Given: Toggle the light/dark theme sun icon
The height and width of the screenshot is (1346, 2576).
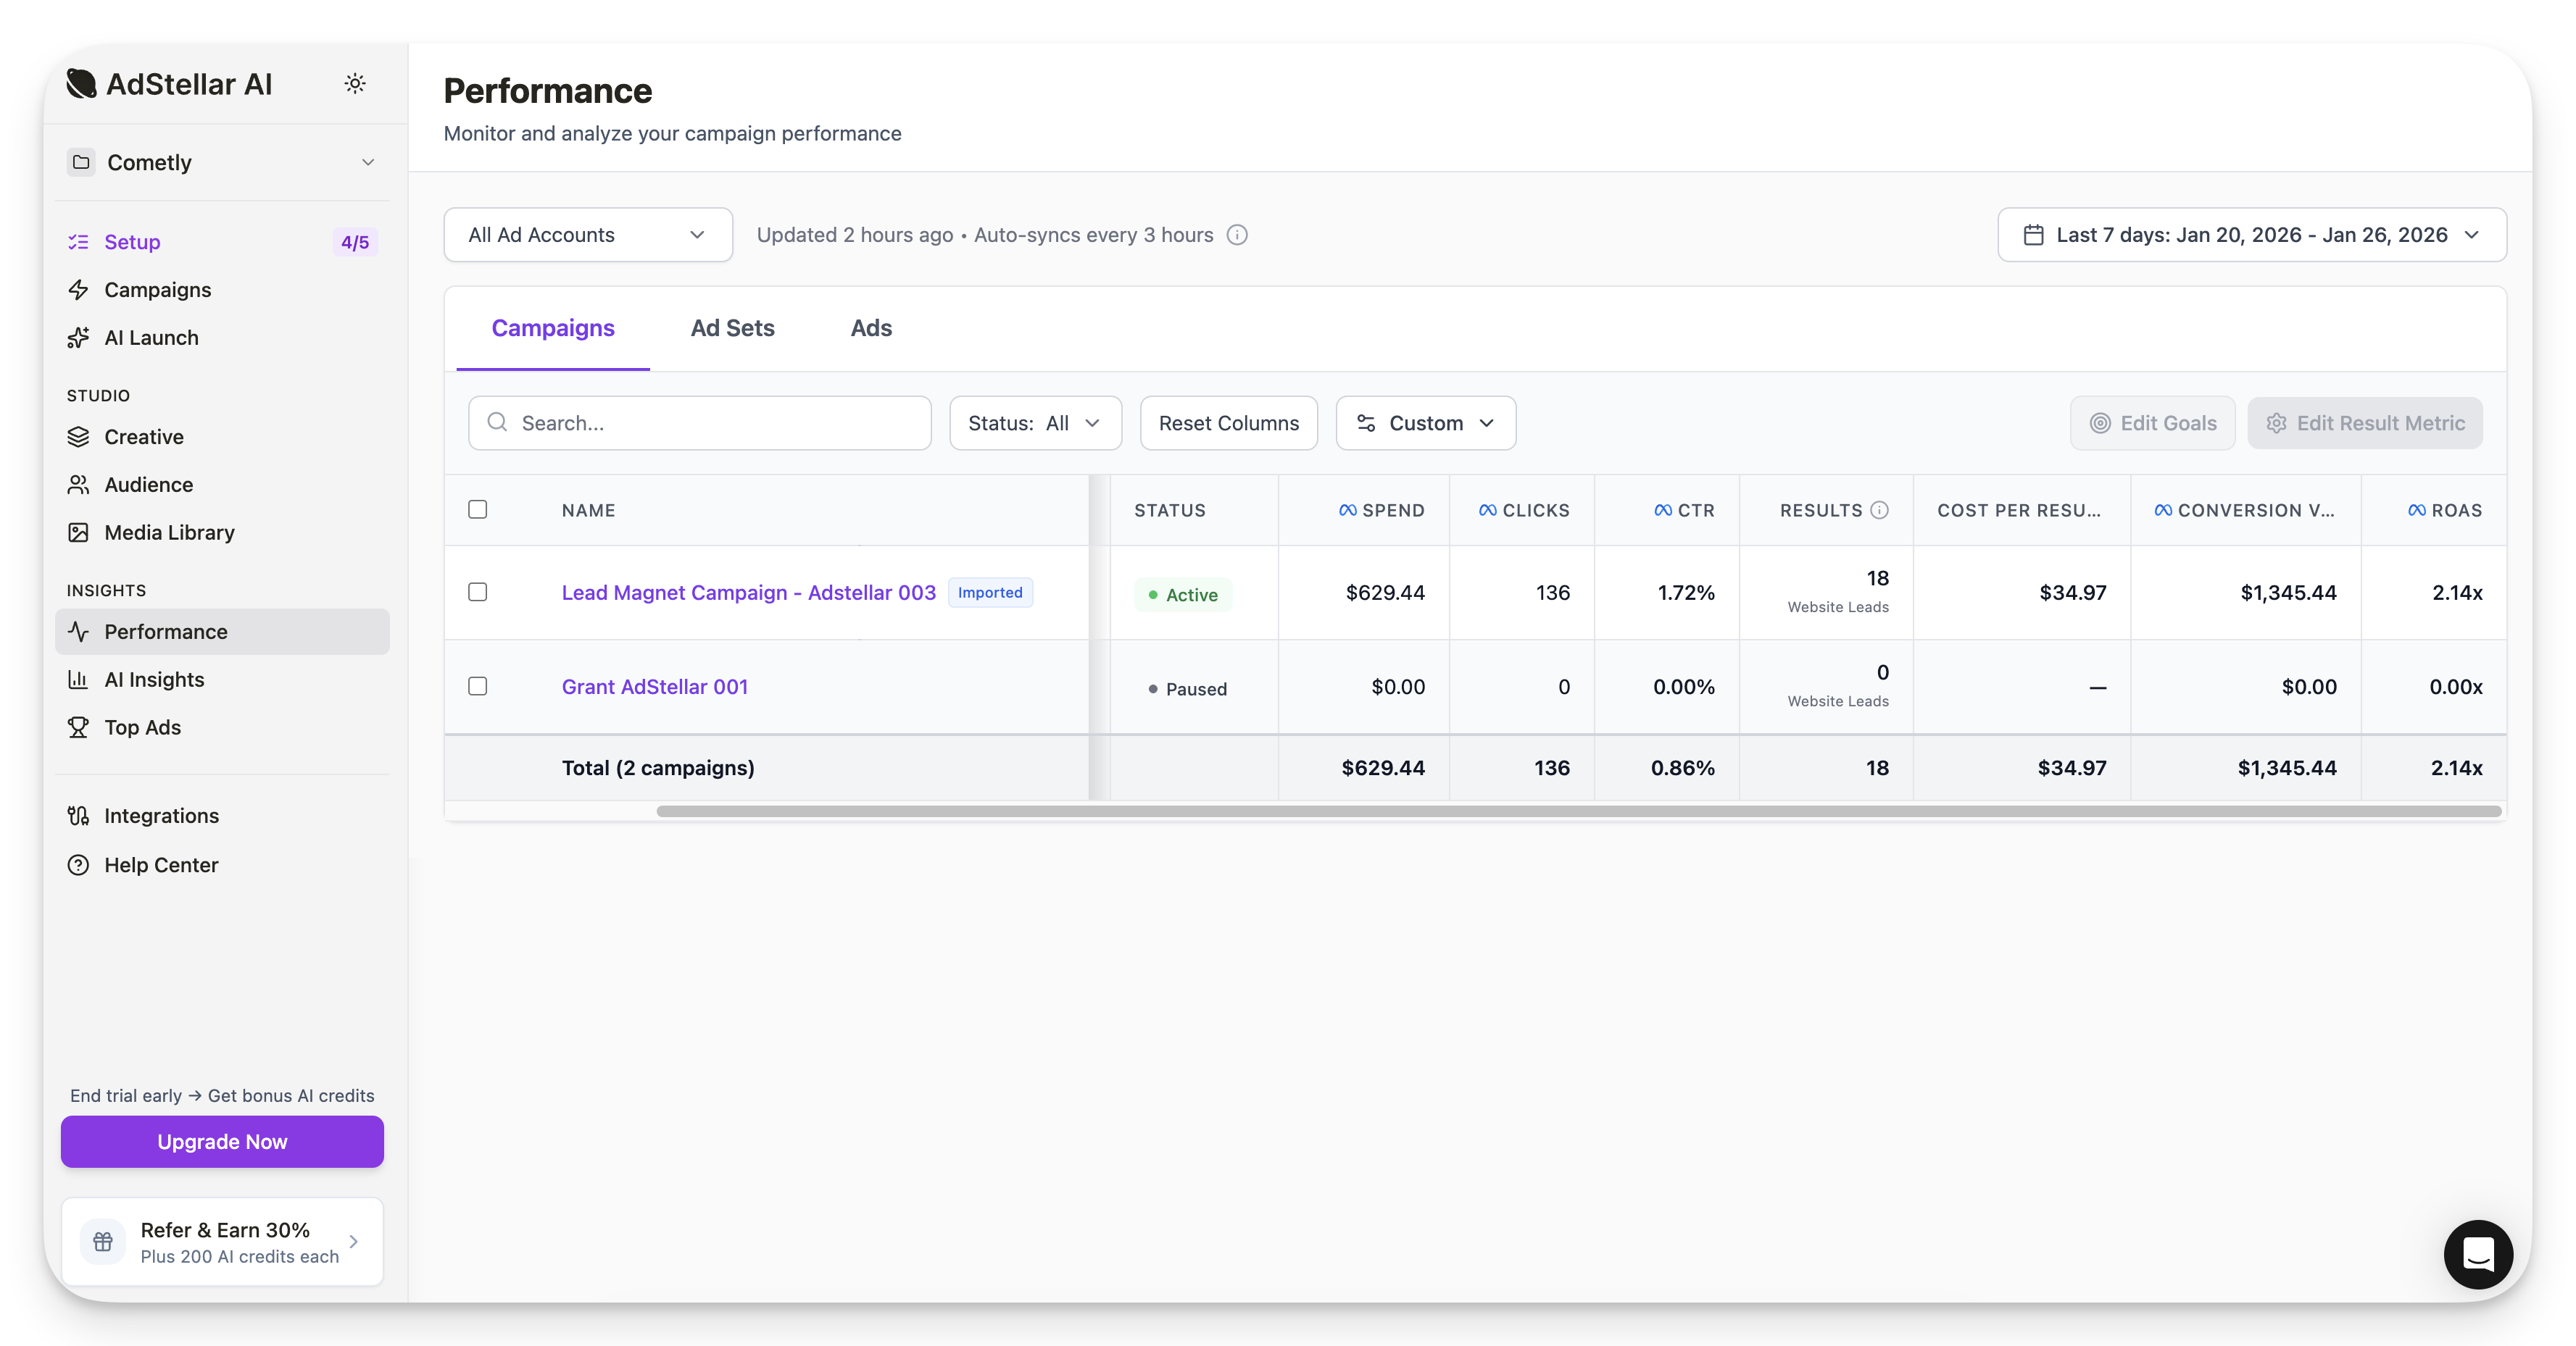Looking at the screenshot, I should point(354,84).
